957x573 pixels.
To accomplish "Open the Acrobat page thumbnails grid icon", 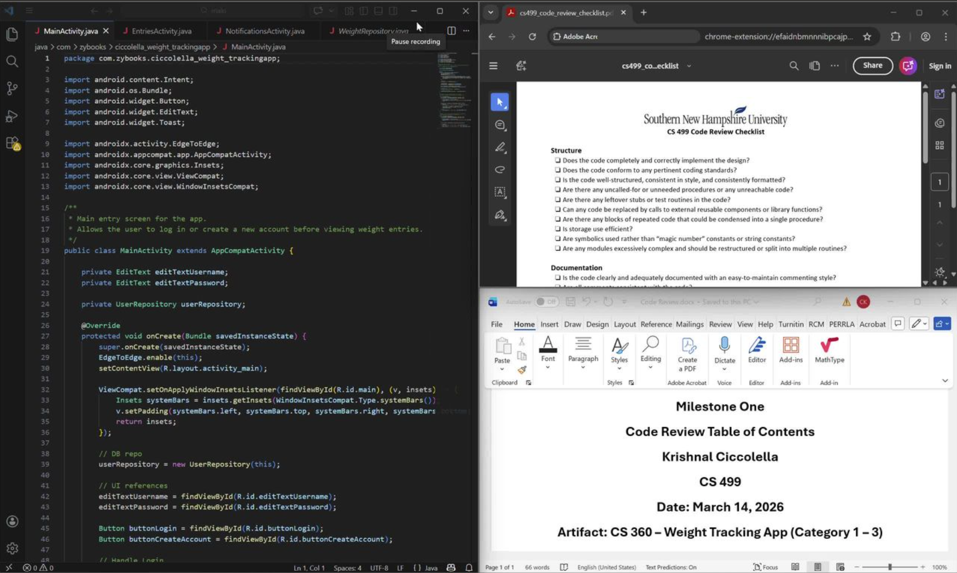I will [x=940, y=145].
